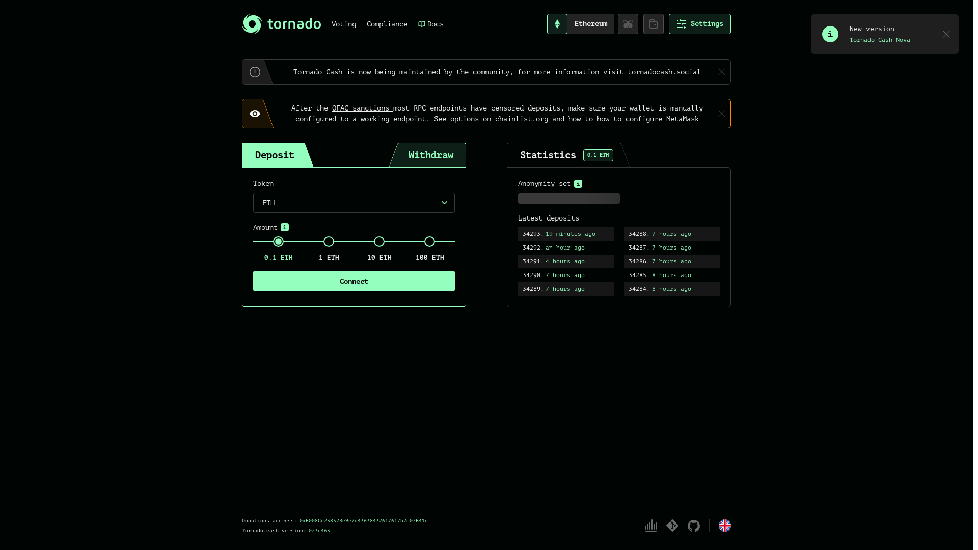Open the version 023c463 link

pyautogui.click(x=319, y=530)
